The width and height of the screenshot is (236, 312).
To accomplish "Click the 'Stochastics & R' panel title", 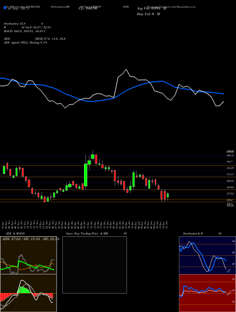I will click(193, 234).
